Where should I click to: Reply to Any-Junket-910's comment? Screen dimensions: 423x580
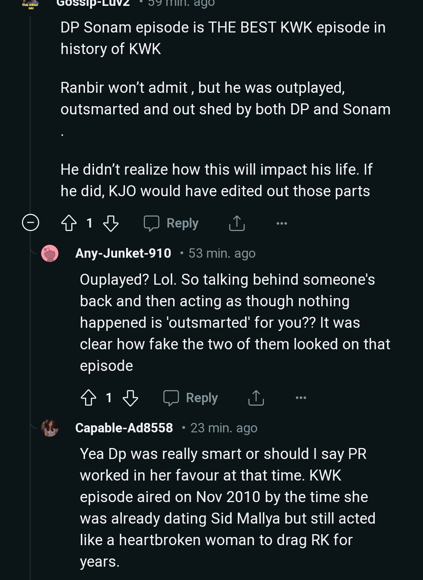pyautogui.click(x=201, y=398)
